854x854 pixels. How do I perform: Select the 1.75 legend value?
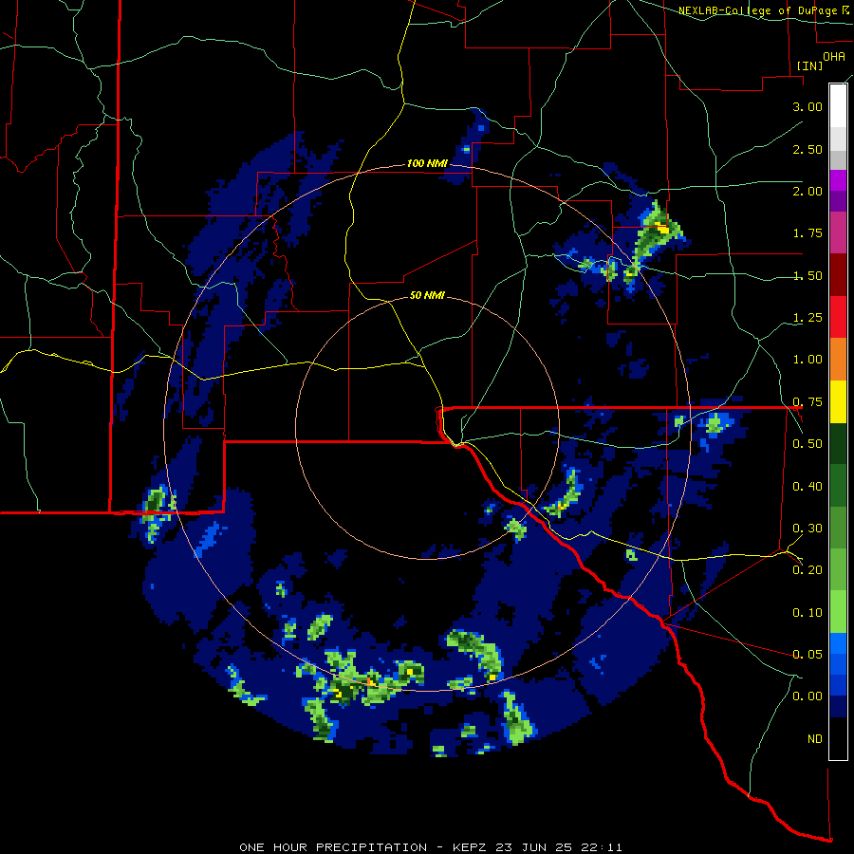tap(808, 233)
